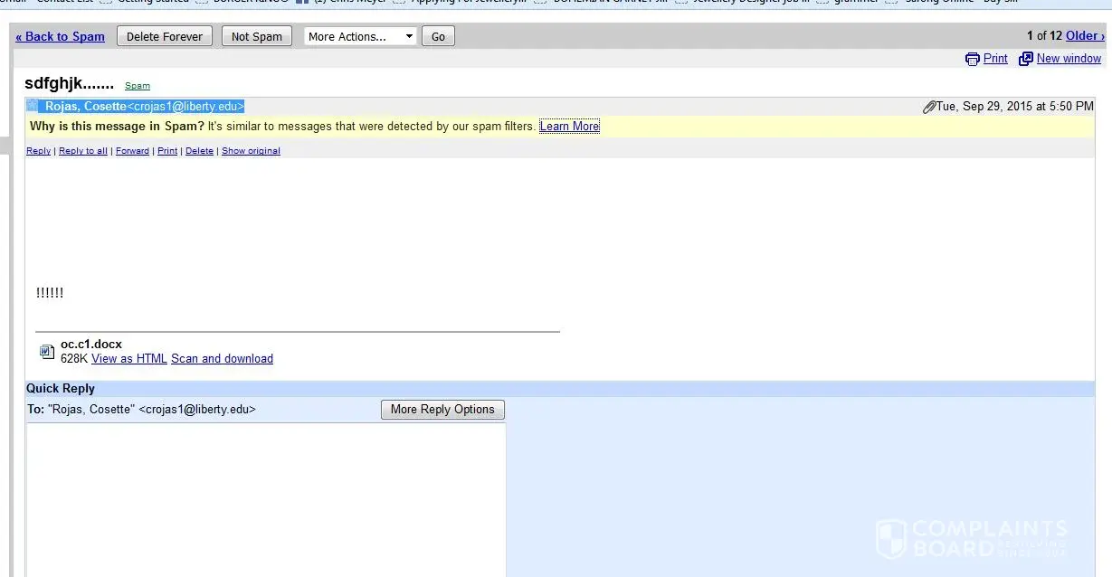Screen dimensions: 1112x577
Task: Click the printer icon at top right
Action: pos(973,59)
